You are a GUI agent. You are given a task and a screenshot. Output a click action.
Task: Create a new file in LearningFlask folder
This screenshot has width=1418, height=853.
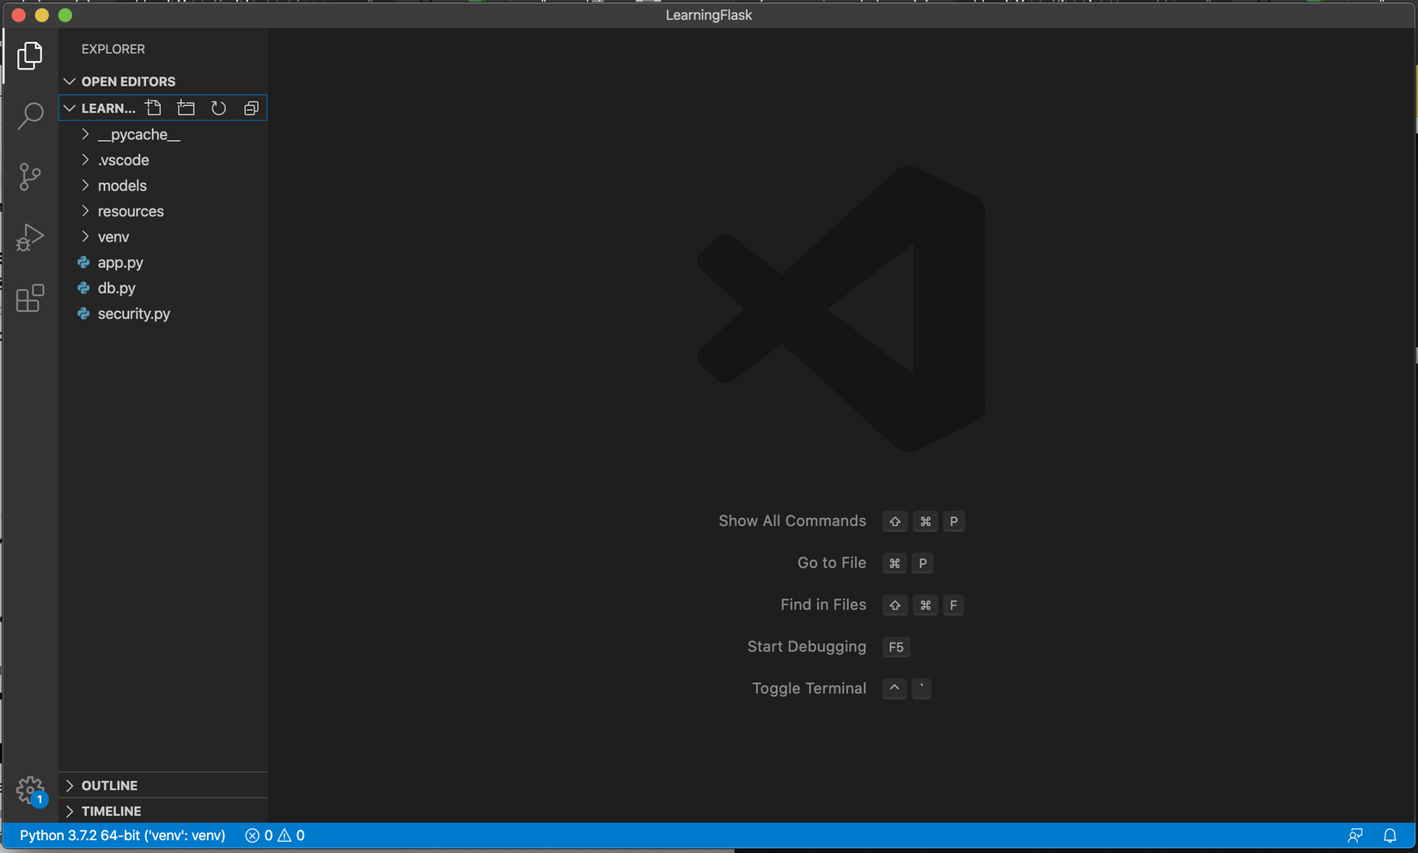154,108
